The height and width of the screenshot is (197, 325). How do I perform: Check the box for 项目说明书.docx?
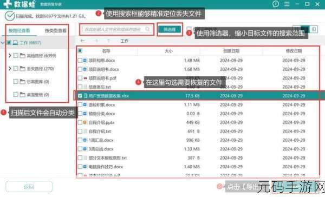click(x=80, y=69)
